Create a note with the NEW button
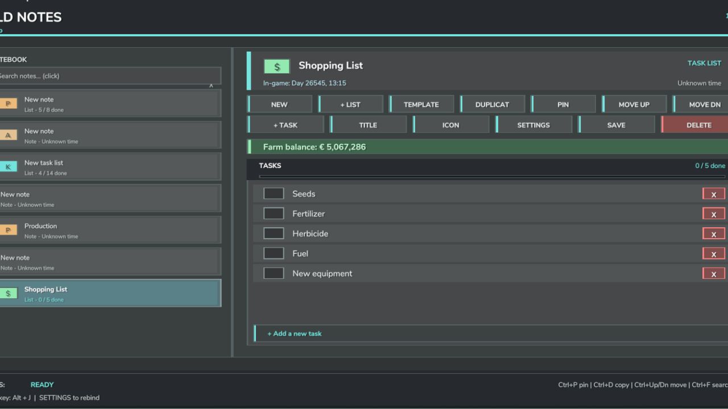This screenshot has height=409, width=728. click(280, 105)
